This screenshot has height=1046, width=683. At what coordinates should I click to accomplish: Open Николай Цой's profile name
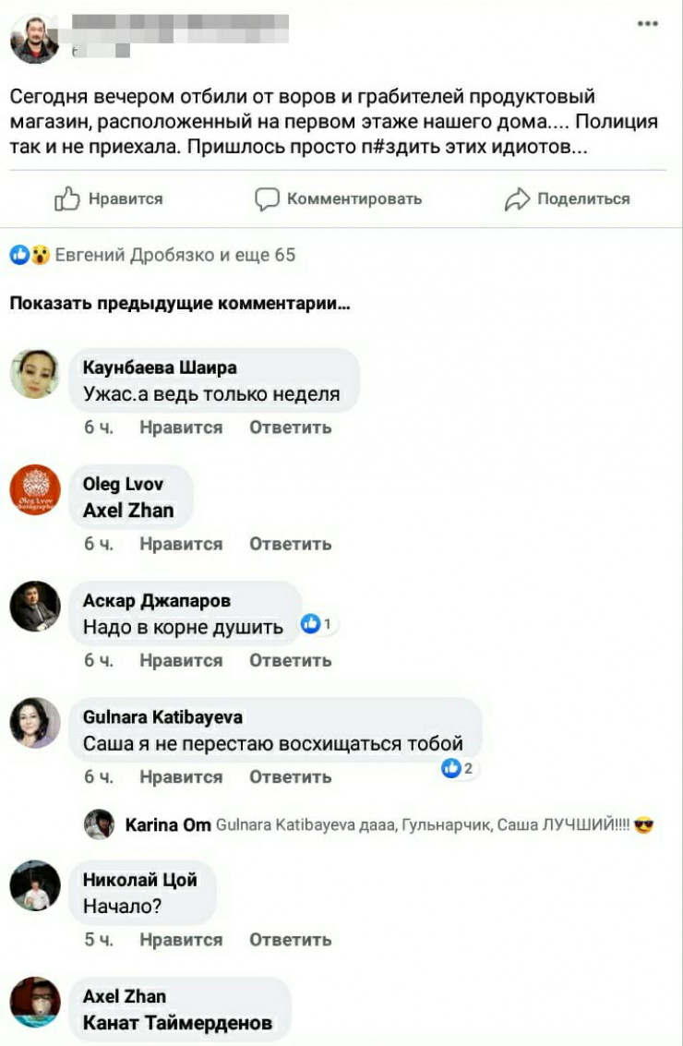point(139,880)
